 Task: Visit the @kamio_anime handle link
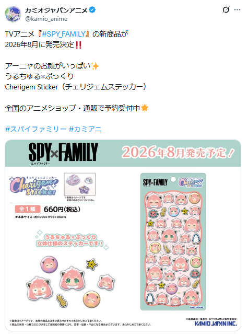(46, 19)
